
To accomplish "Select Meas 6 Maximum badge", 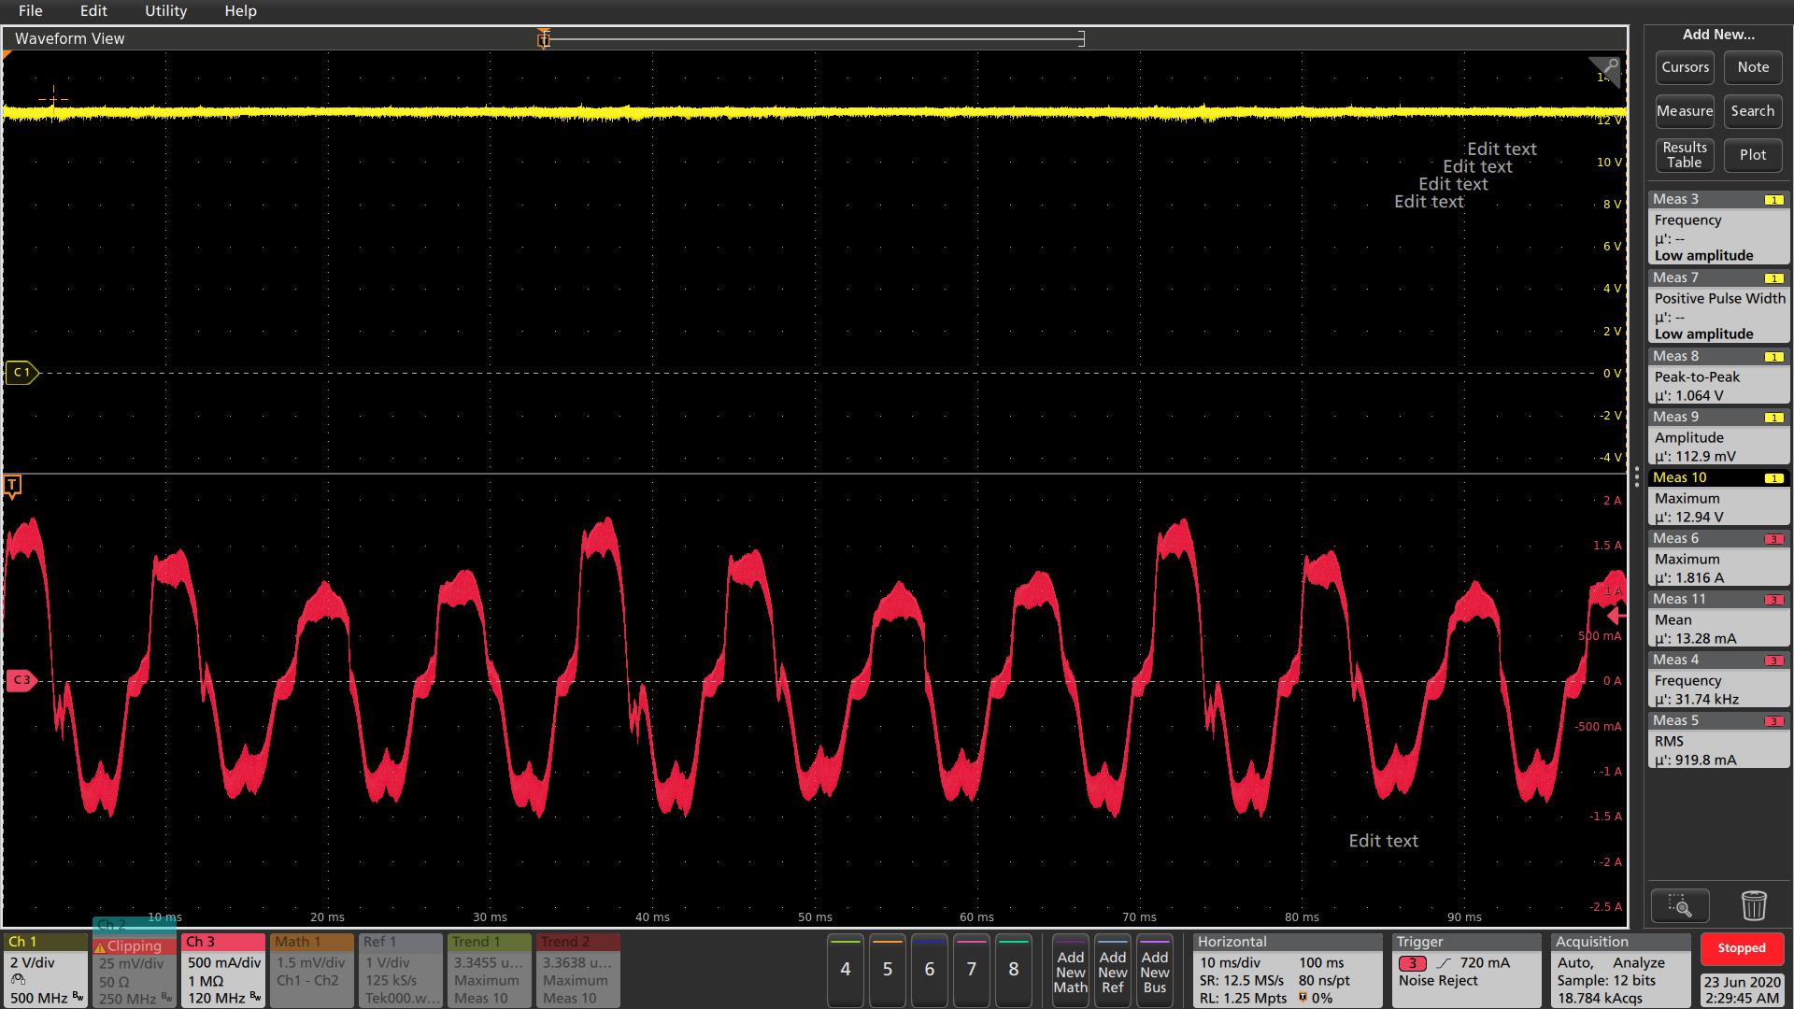I will [1718, 559].
